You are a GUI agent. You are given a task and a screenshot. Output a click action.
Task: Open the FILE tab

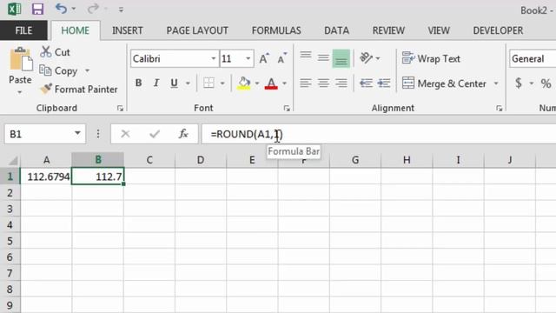pyautogui.click(x=23, y=30)
